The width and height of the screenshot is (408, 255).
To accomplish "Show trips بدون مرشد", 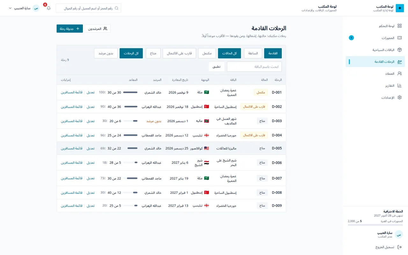I will (106, 53).
